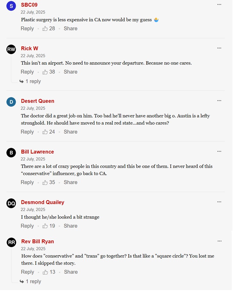This screenshot has height=300, width=233.
Task: Share Bill Lawrence's comment
Action: point(71,182)
